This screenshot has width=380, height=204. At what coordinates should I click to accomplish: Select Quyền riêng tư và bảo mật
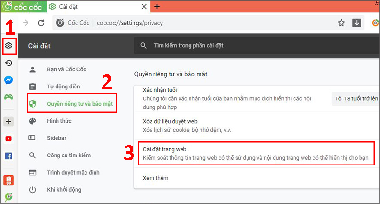(x=72, y=103)
